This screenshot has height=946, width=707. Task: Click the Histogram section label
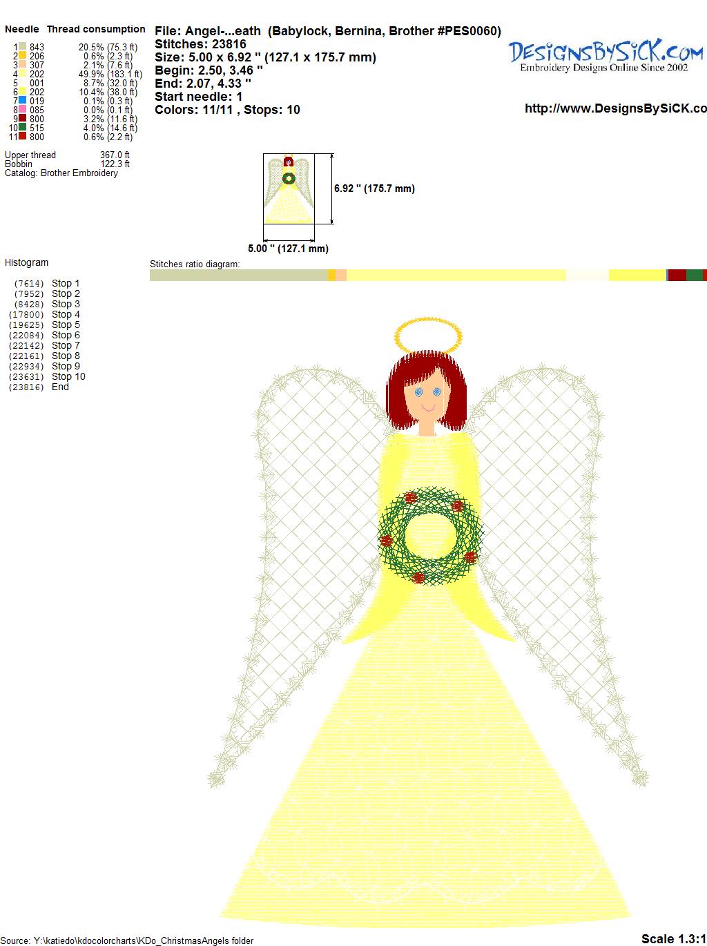click(x=27, y=262)
